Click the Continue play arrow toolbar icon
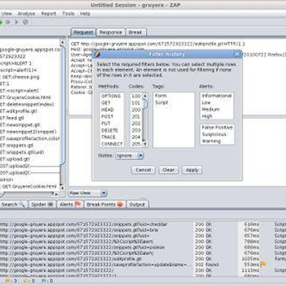Image resolution: width=286 pixels, height=286 pixels. pyautogui.click(x=17, y=22)
